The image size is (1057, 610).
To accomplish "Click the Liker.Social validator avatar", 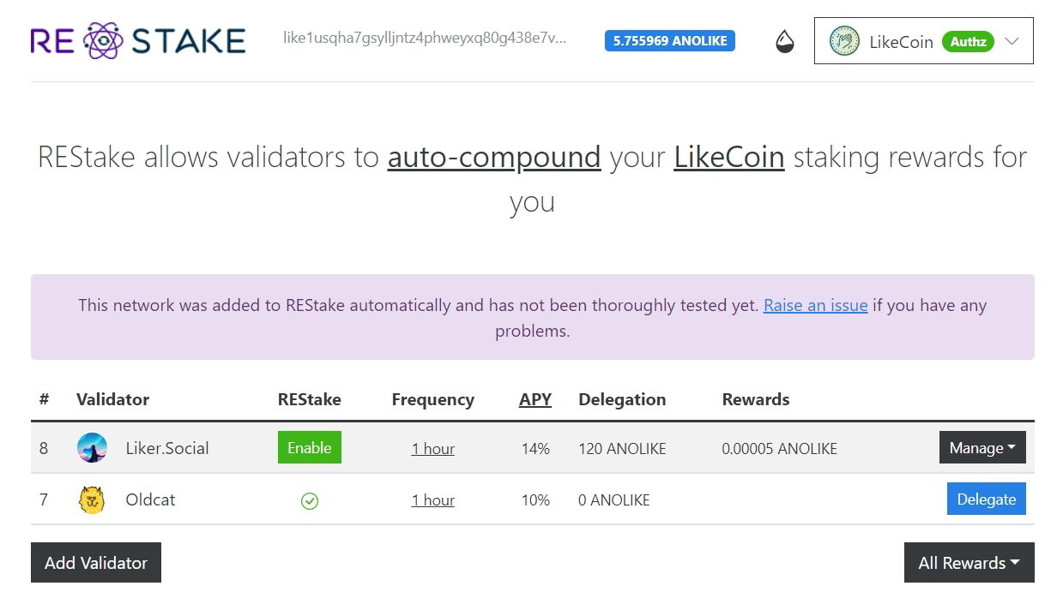I will pos(92,448).
